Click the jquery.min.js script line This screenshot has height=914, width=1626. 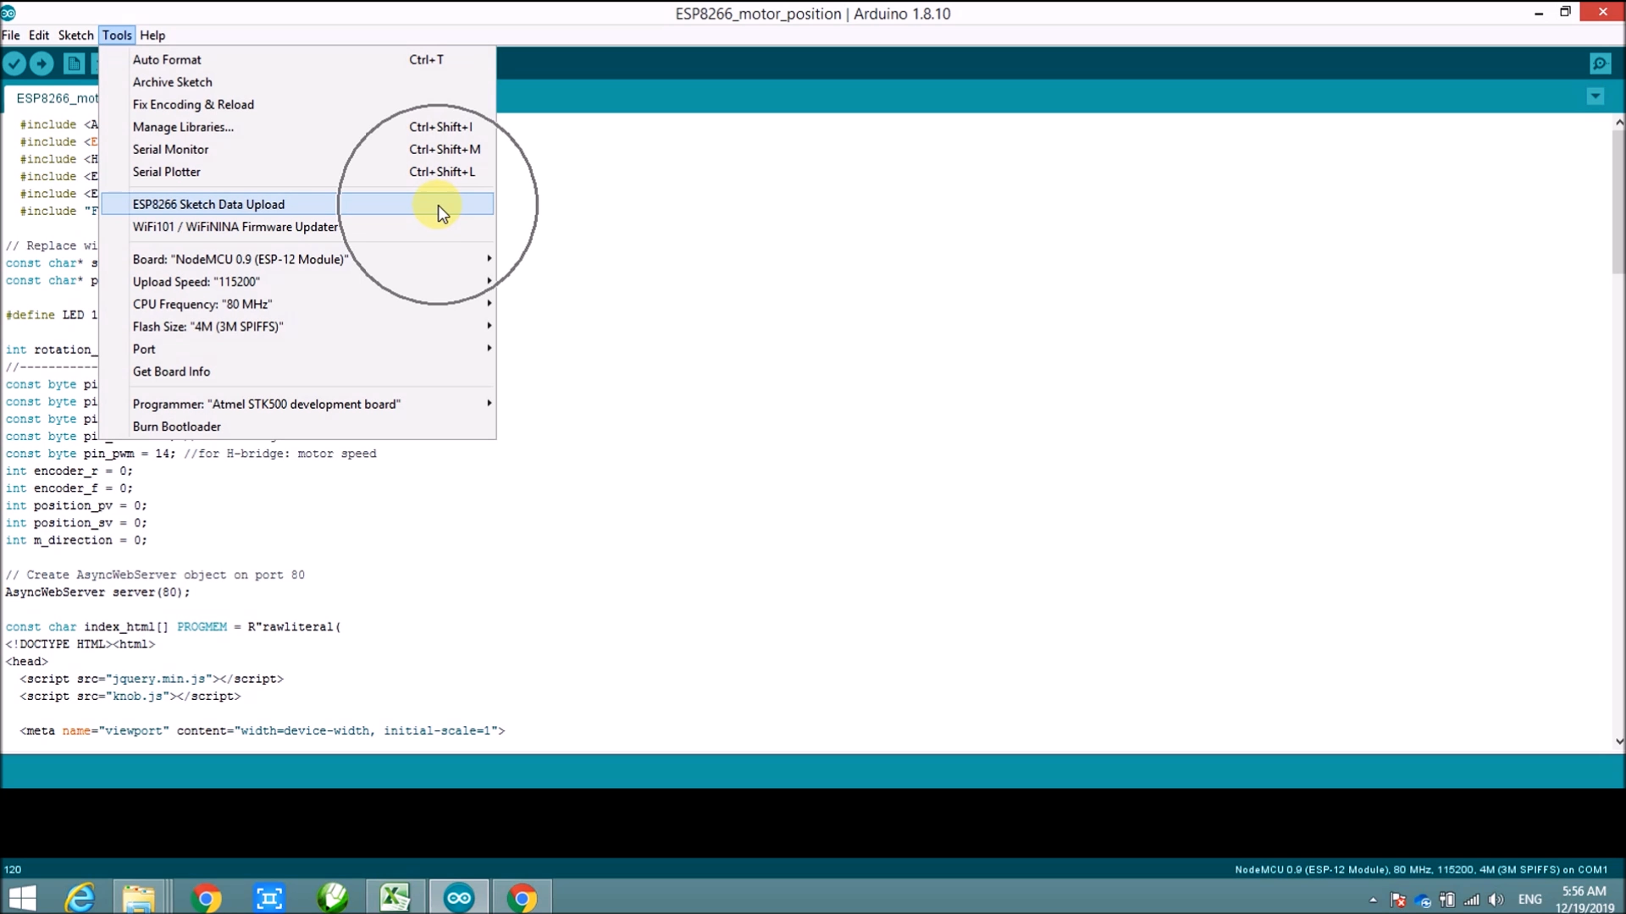click(152, 679)
